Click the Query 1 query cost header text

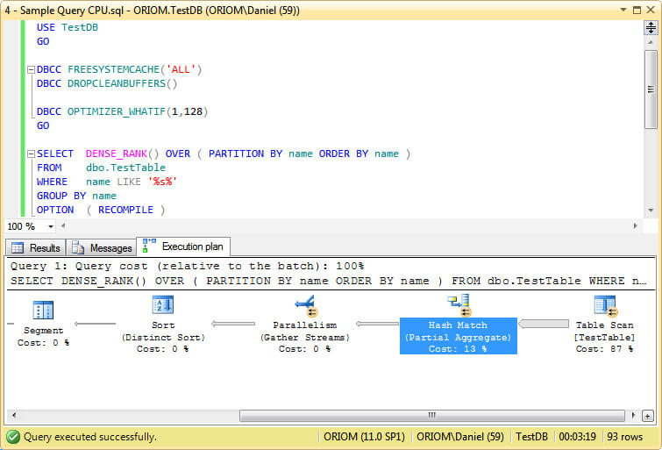point(187,266)
